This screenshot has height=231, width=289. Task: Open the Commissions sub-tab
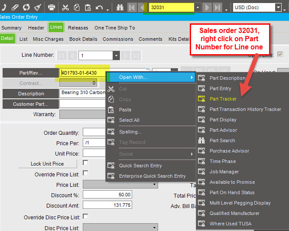(x=118, y=39)
